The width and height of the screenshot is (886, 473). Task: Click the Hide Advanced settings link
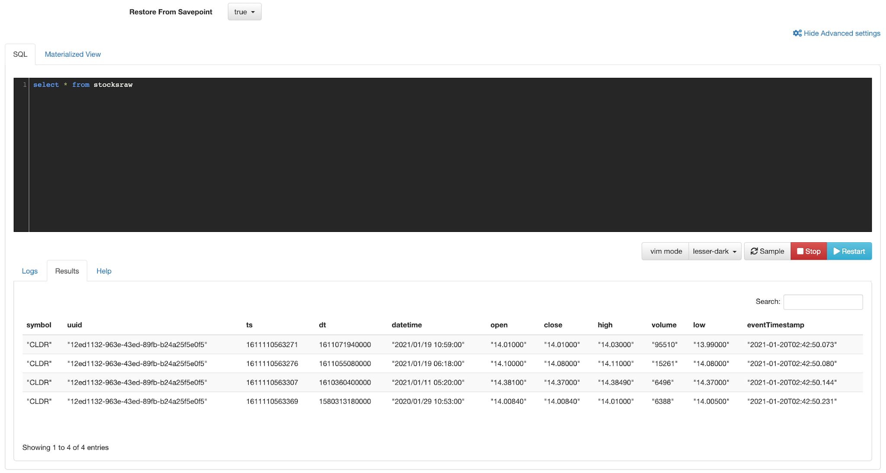(x=841, y=33)
